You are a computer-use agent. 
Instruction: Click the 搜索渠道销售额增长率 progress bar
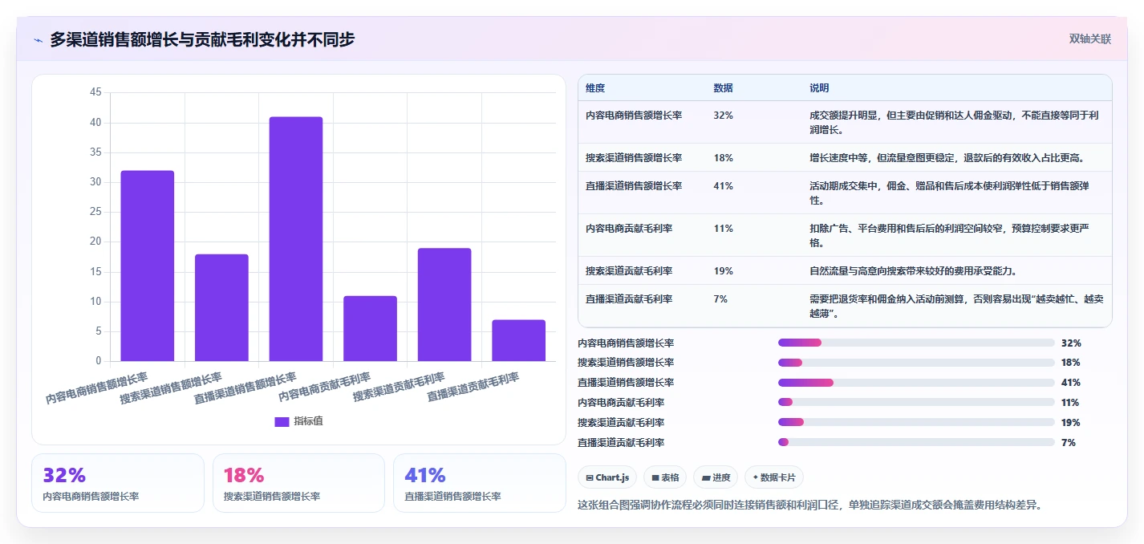[916, 363]
